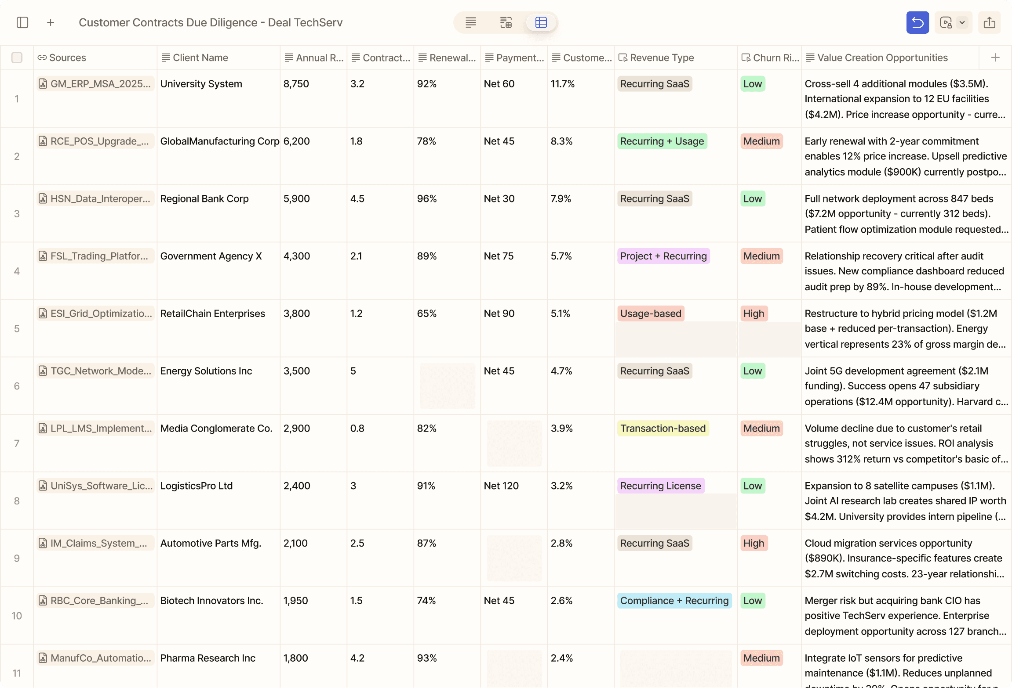Switch to the combined text-and-table view
The image size is (1012, 688).
pos(506,22)
